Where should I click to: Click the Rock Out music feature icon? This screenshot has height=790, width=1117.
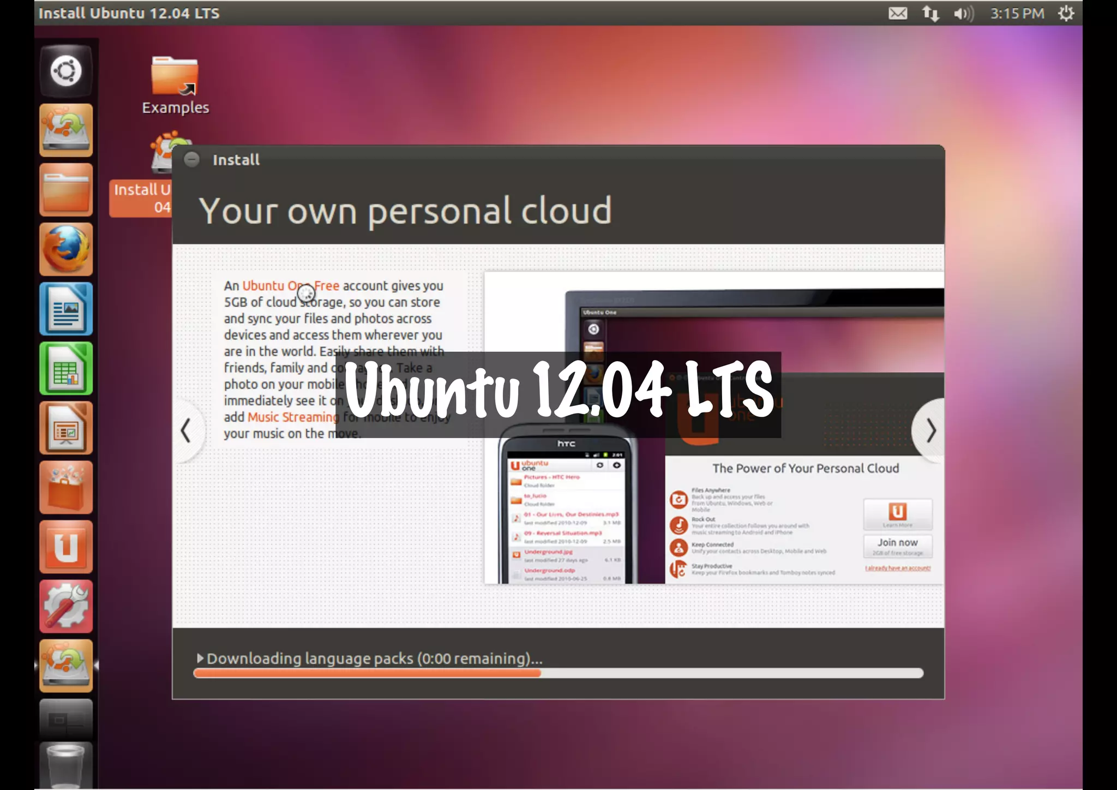pos(678,525)
